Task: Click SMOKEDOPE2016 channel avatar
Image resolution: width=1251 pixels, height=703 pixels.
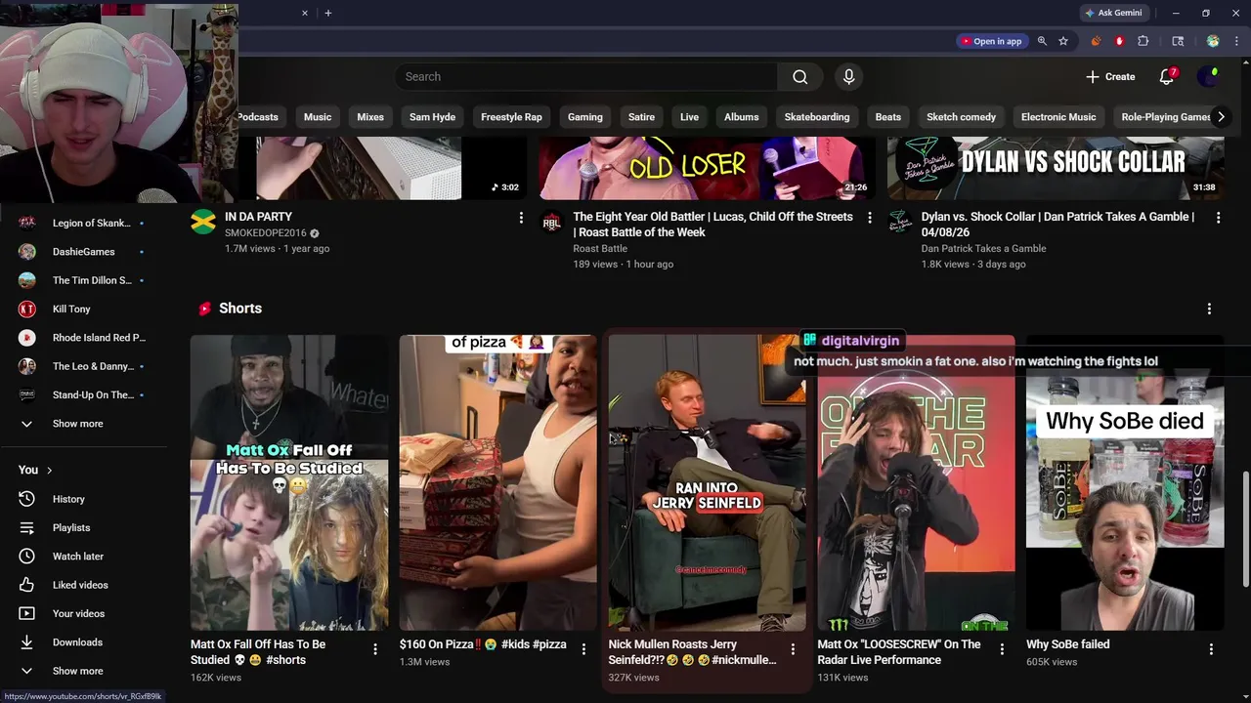Action: 203,221
